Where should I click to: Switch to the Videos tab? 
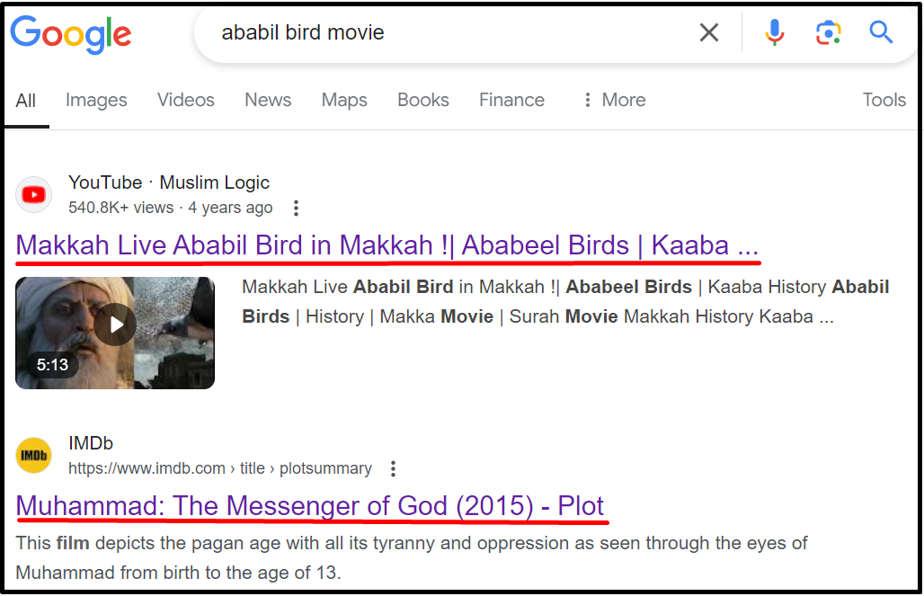click(x=186, y=100)
